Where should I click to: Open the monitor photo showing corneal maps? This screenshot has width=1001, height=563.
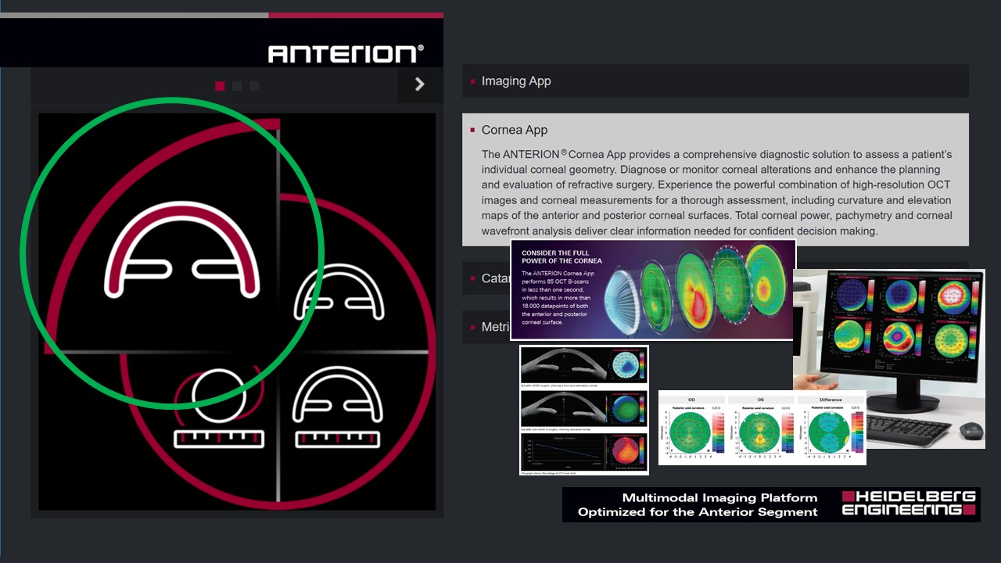tap(889, 358)
